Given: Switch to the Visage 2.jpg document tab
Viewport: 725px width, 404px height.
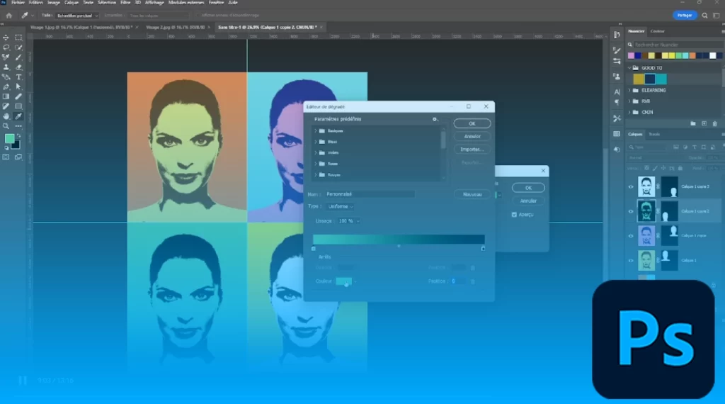Looking at the screenshot, I should tap(176, 28).
